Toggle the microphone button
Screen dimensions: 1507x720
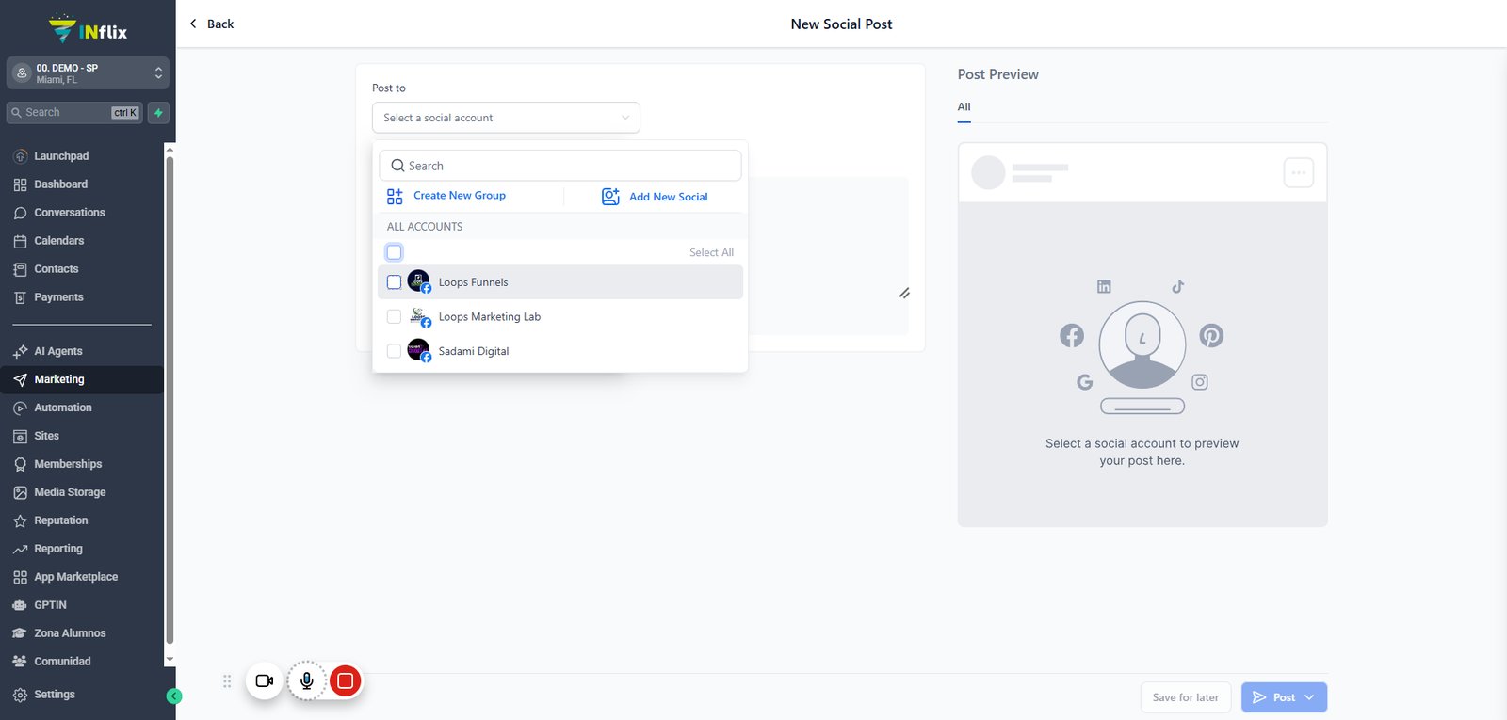tap(307, 680)
